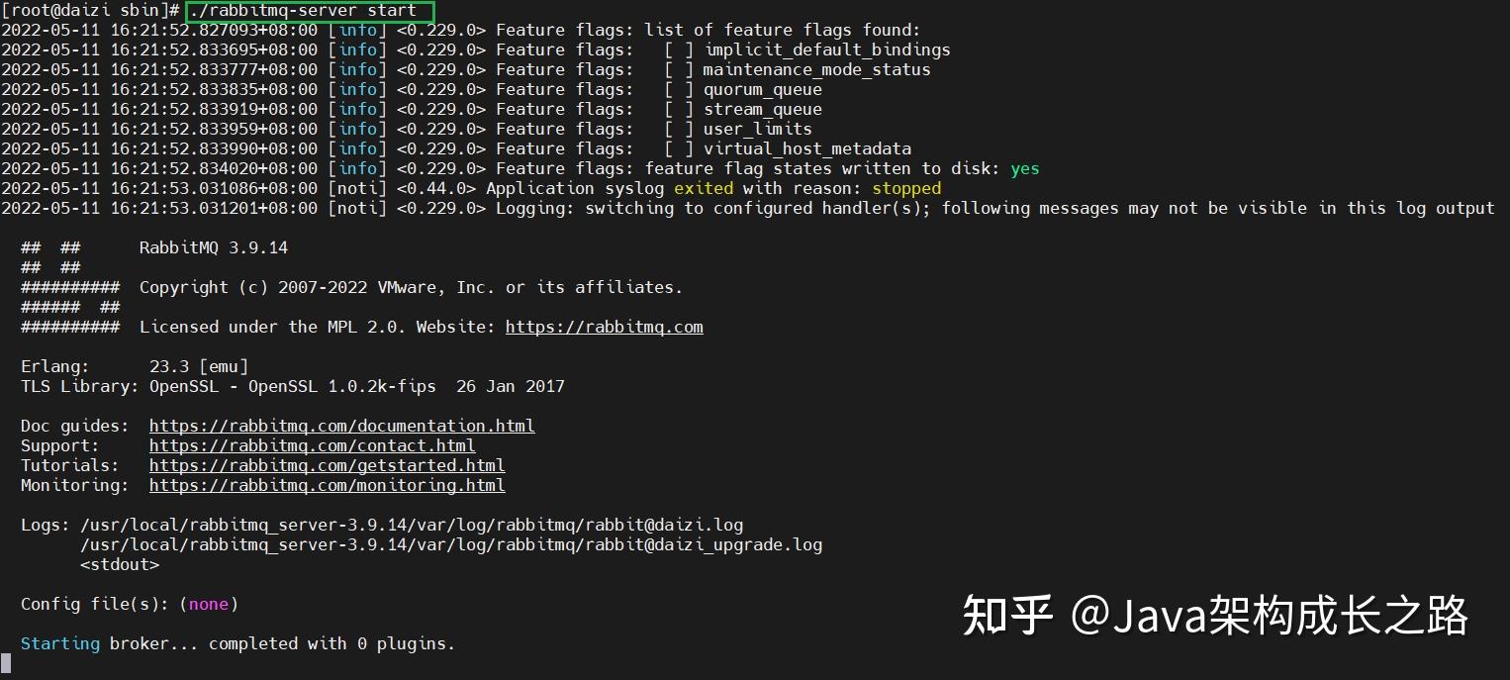
Task: Open the getstarted.html tutorials link
Action: 328,465
